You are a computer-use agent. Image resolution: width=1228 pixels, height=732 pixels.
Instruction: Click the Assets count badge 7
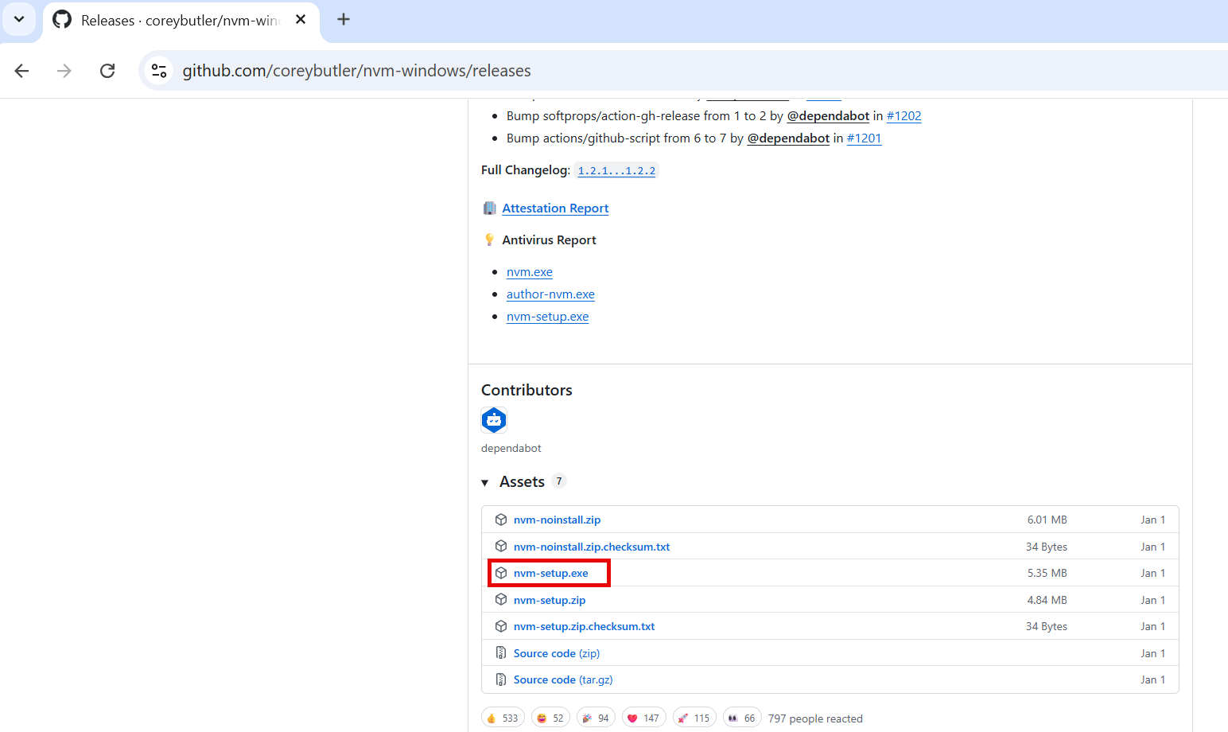pos(559,481)
